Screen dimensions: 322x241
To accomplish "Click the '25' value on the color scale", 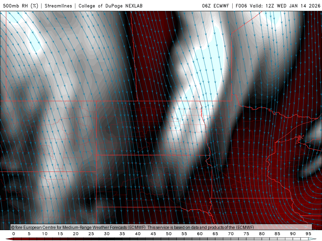I will [x=91, y=234].
